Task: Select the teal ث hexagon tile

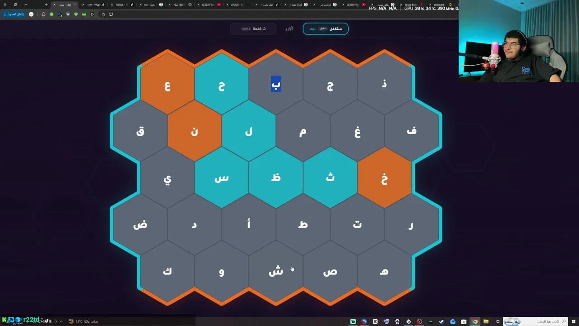Action: pyautogui.click(x=330, y=178)
